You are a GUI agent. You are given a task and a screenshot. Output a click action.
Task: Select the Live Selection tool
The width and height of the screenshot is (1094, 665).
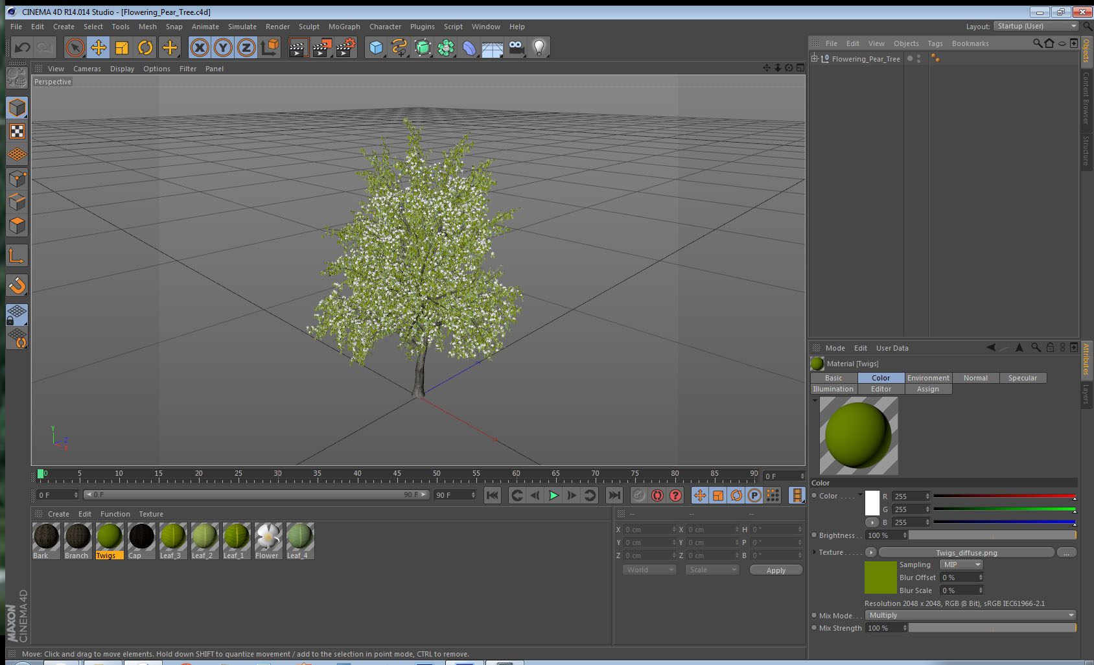point(75,47)
